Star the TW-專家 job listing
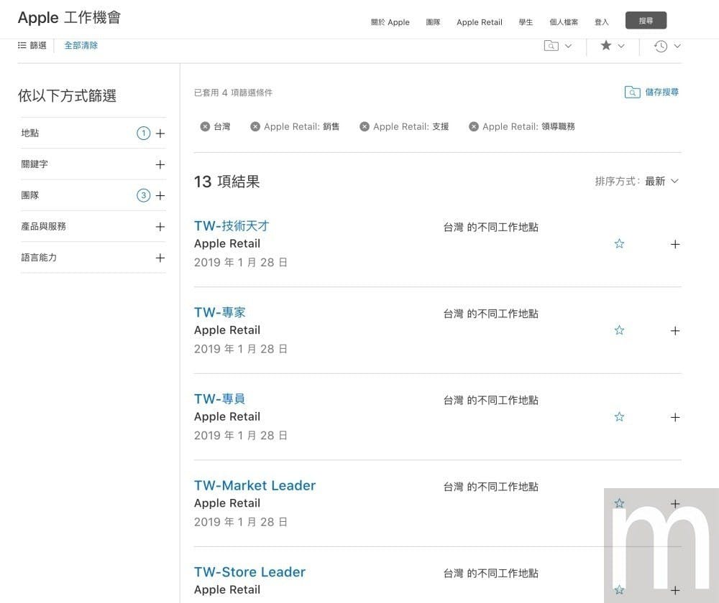Viewport: 719px width, 603px height. (x=619, y=331)
